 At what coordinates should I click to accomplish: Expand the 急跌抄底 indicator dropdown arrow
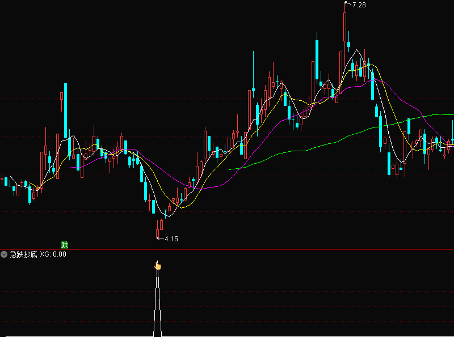(x=4, y=254)
